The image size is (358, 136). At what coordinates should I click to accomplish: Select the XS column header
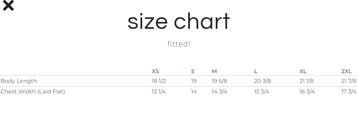click(155, 71)
